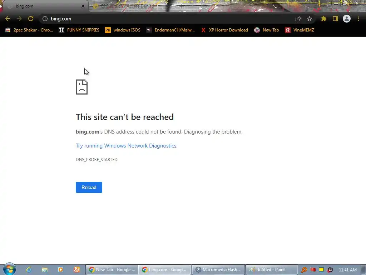Open a new tab with the plus button

click(x=182, y=6)
